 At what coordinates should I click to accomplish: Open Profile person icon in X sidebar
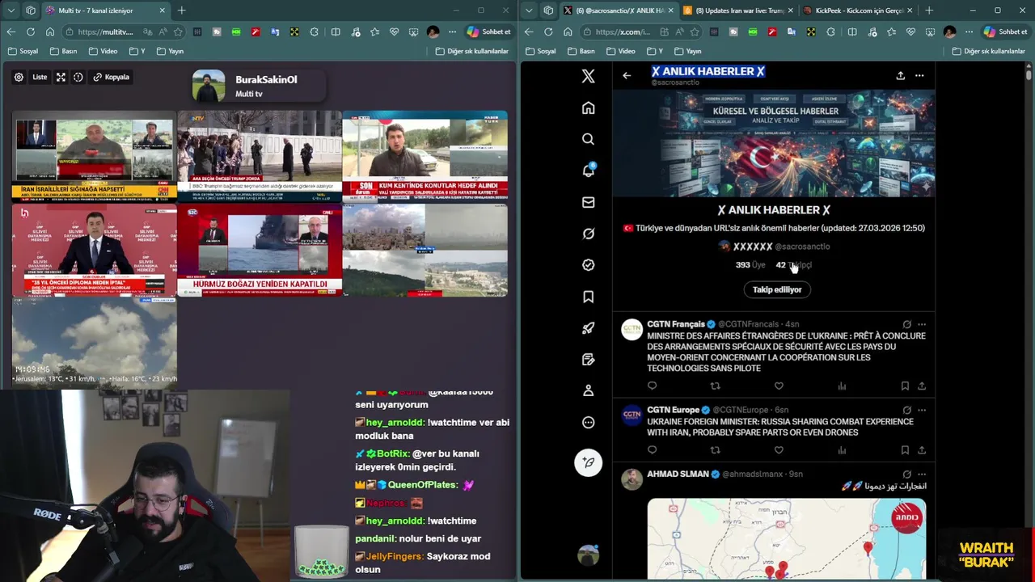(x=588, y=390)
